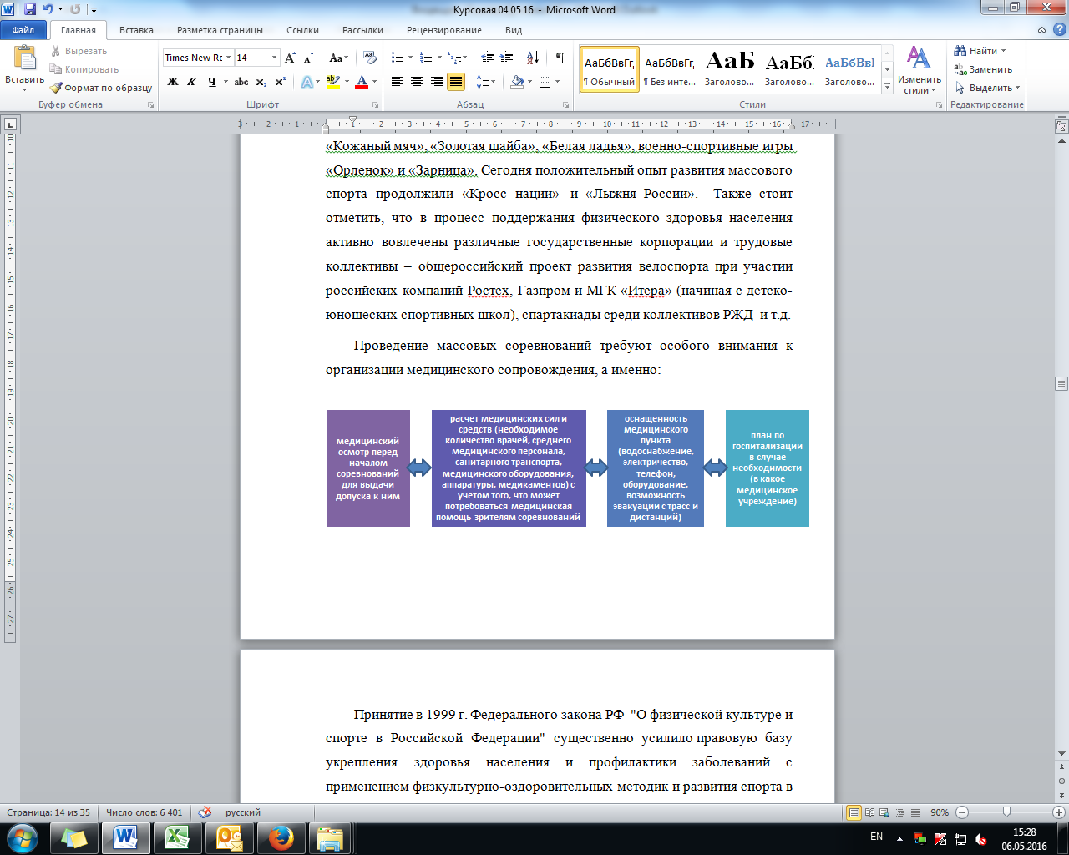The image size is (1069, 855).
Task: Open the bulleted list dropdown arrow
Action: tap(410, 58)
